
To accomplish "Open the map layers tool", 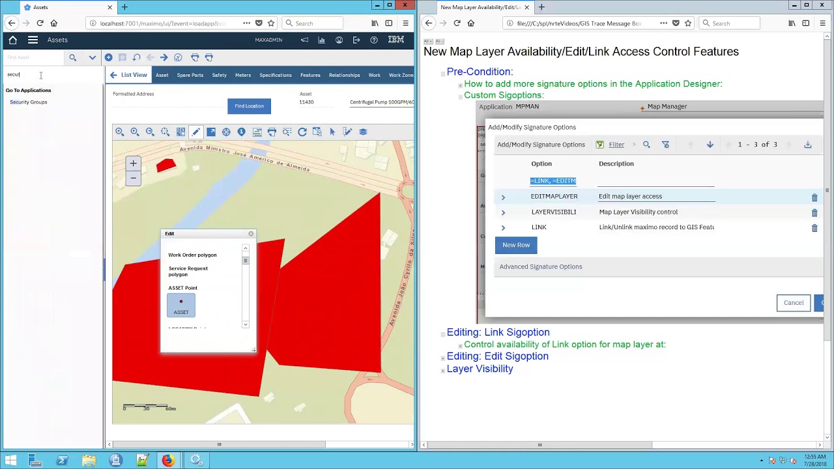I will click(x=363, y=132).
